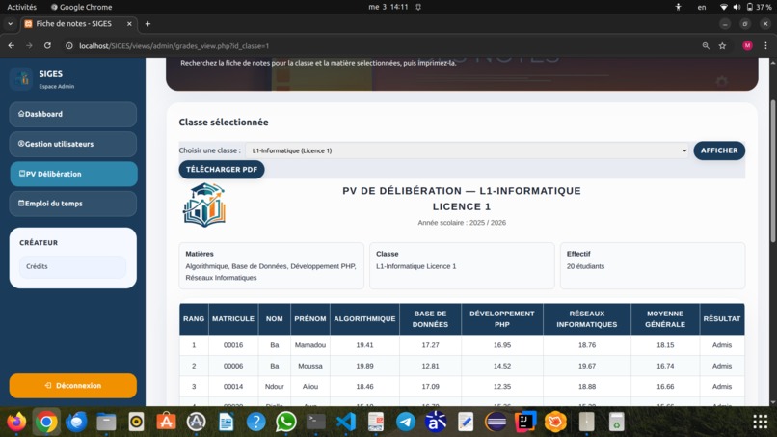Click the orange Déconnexion button
Image resolution: width=777 pixels, height=437 pixels.
pyautogui.click(x=73, y=386)
